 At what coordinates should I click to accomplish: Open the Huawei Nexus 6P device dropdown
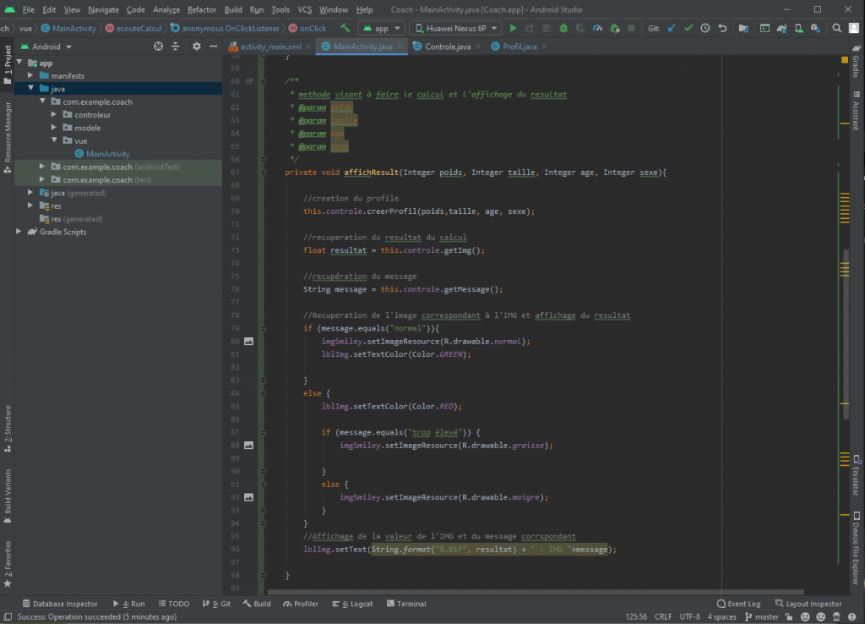pyautogui.click(x=454, y=28)
